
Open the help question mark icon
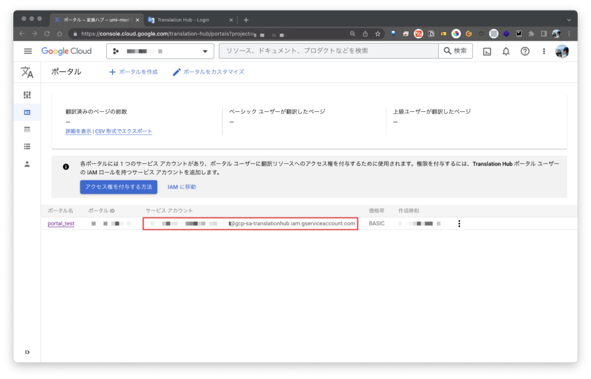524,52
